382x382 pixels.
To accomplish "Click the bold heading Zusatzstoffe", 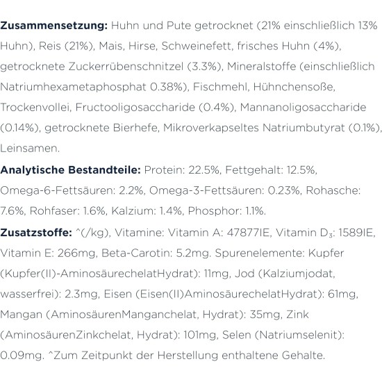I will (x=36, y=233).
